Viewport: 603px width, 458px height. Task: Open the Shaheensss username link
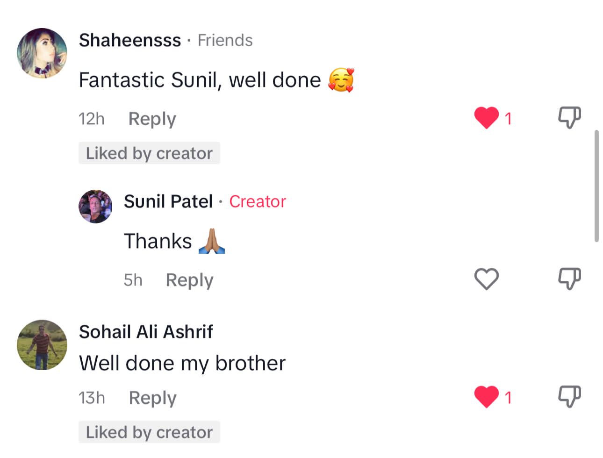pyautogui.click(x=129, y=40)
